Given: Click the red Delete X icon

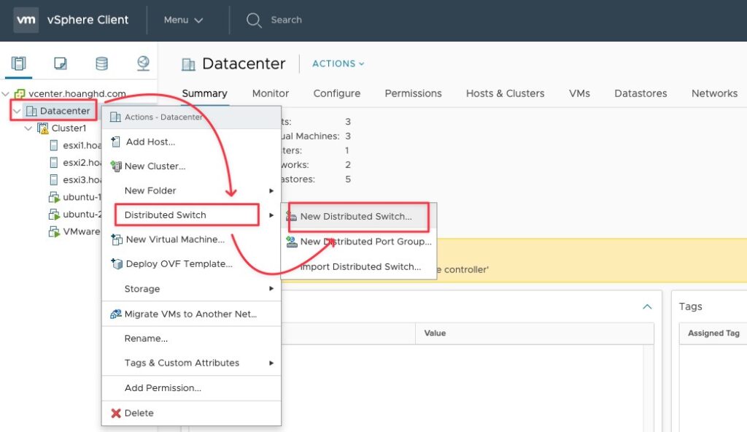Looking at the screenshot, I should (x=116, y=413).
